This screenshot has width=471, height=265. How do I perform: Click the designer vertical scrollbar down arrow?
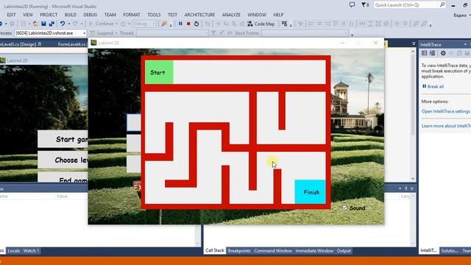pos(413,179)
